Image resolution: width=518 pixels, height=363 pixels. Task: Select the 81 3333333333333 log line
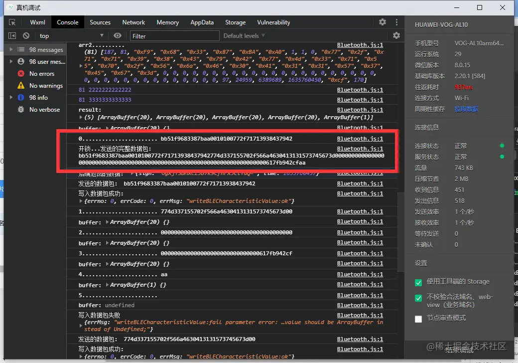(x=105, y=100)
